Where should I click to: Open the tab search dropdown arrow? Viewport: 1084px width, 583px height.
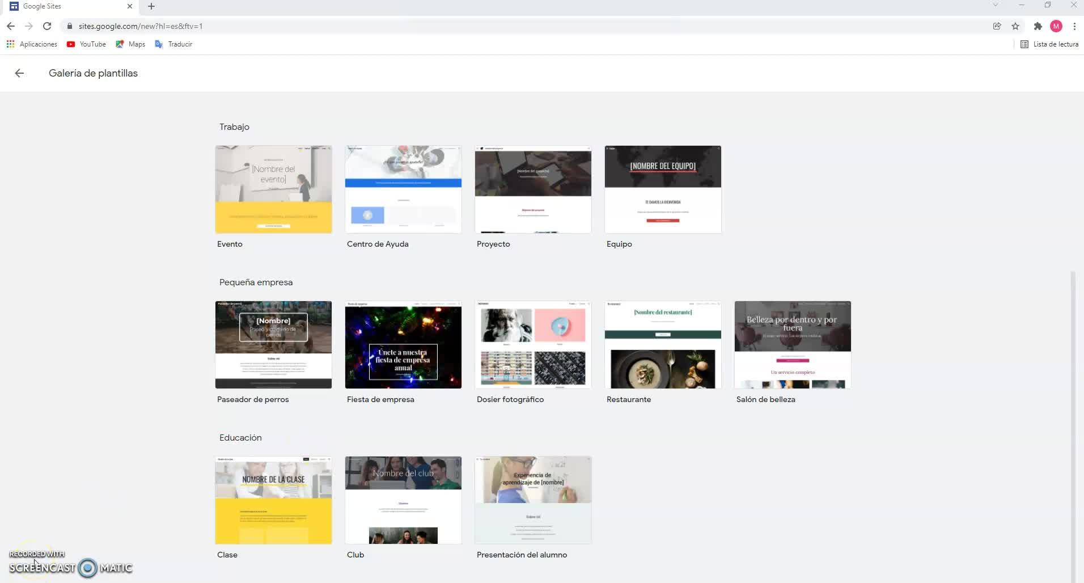pyautogui.click(x=995, y=5)
